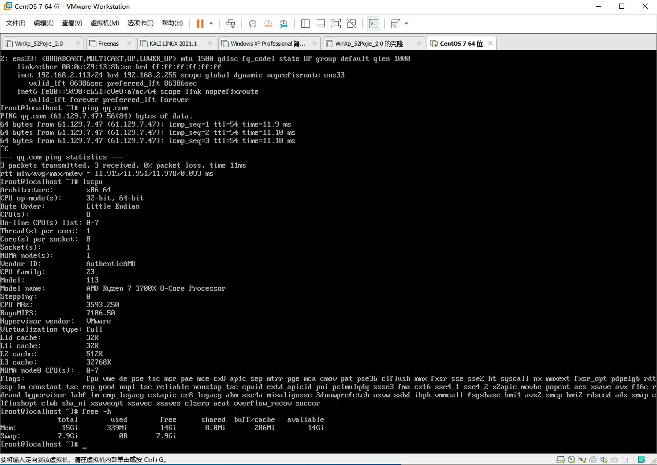657x465 pixels.
Task: Close the Freenas tab
Action: coord(129,43)
